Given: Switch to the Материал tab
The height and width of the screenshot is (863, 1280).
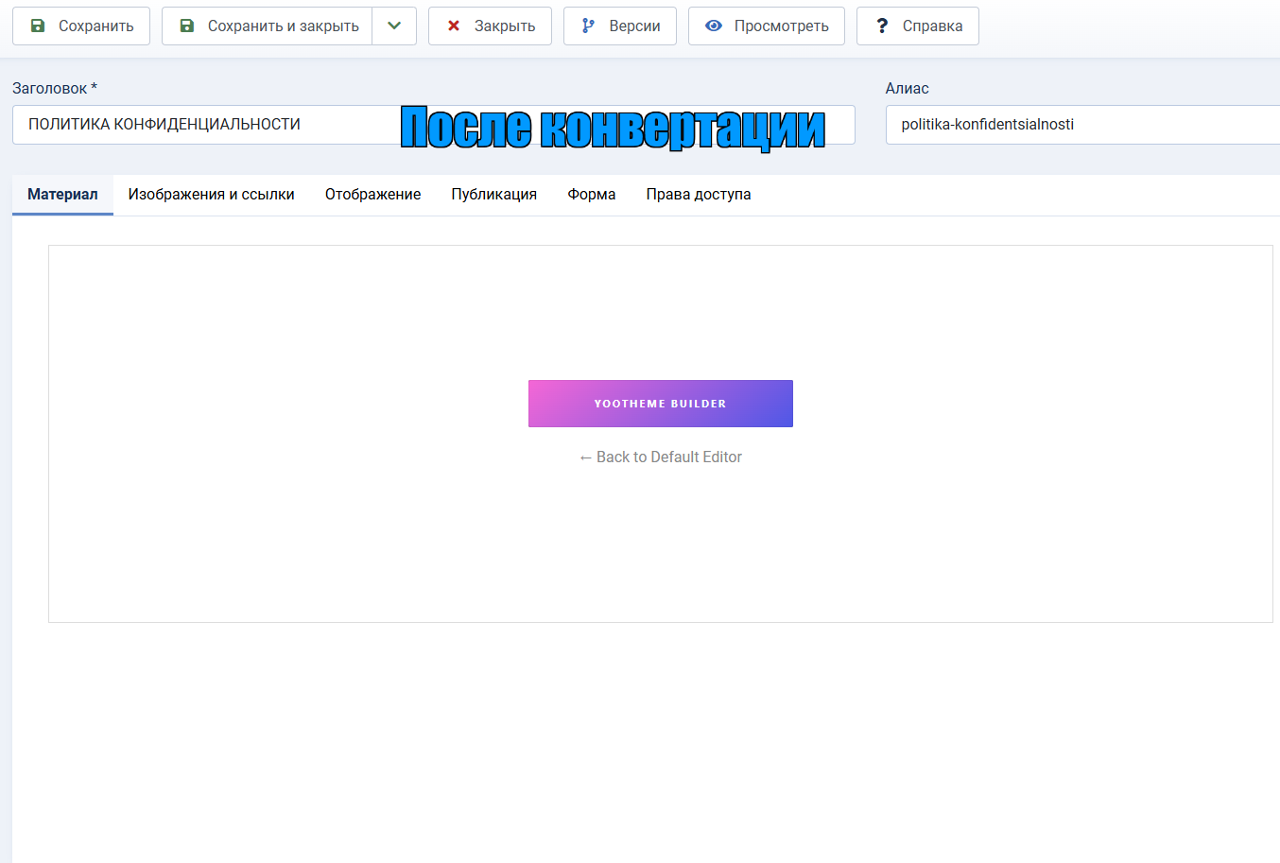Looking at the screenshot, I should point(62,195).
